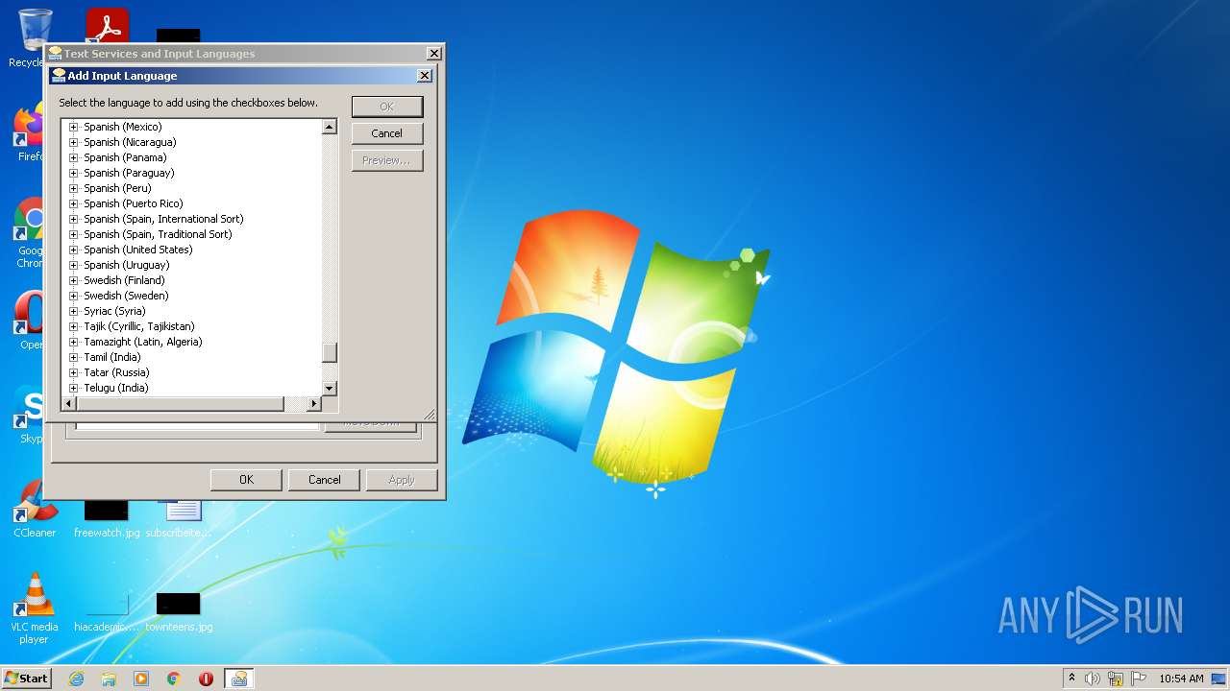
Task: Click the volume speaker tray icon
Action: click(x=1093, y=679)
